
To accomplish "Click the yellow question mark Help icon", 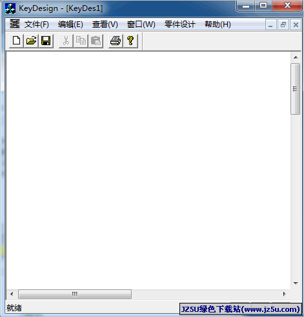I will tap(130, 41).
